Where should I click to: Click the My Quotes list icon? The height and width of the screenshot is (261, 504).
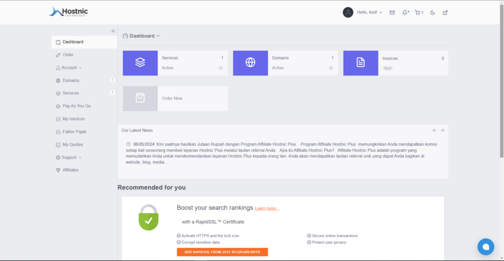point(58,145)
